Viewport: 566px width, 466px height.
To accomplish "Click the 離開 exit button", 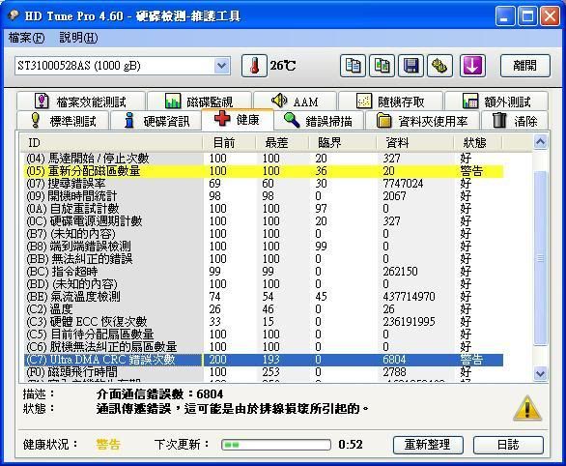I will [525, 66].
